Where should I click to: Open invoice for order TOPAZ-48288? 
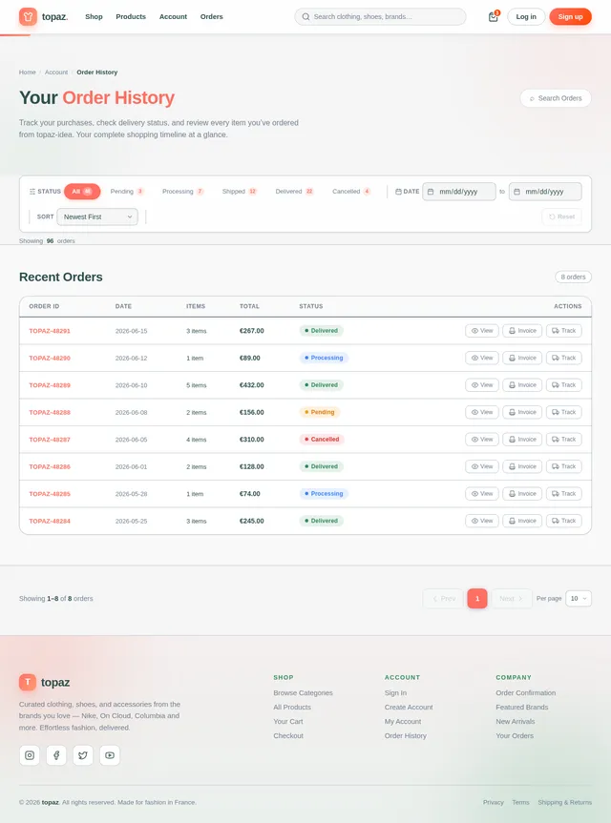[522, 412]
